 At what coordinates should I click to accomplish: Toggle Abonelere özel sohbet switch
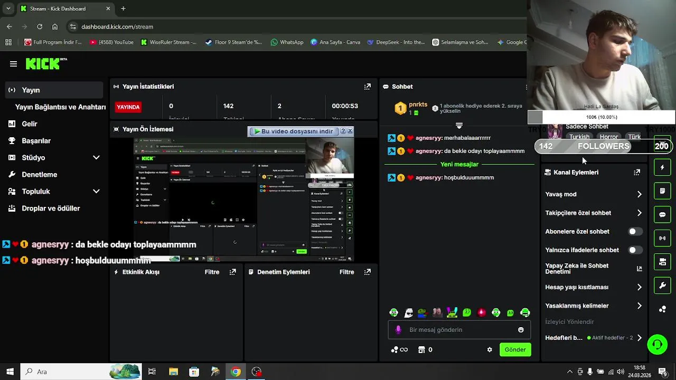pyautogui.click(x=635, y=232)
